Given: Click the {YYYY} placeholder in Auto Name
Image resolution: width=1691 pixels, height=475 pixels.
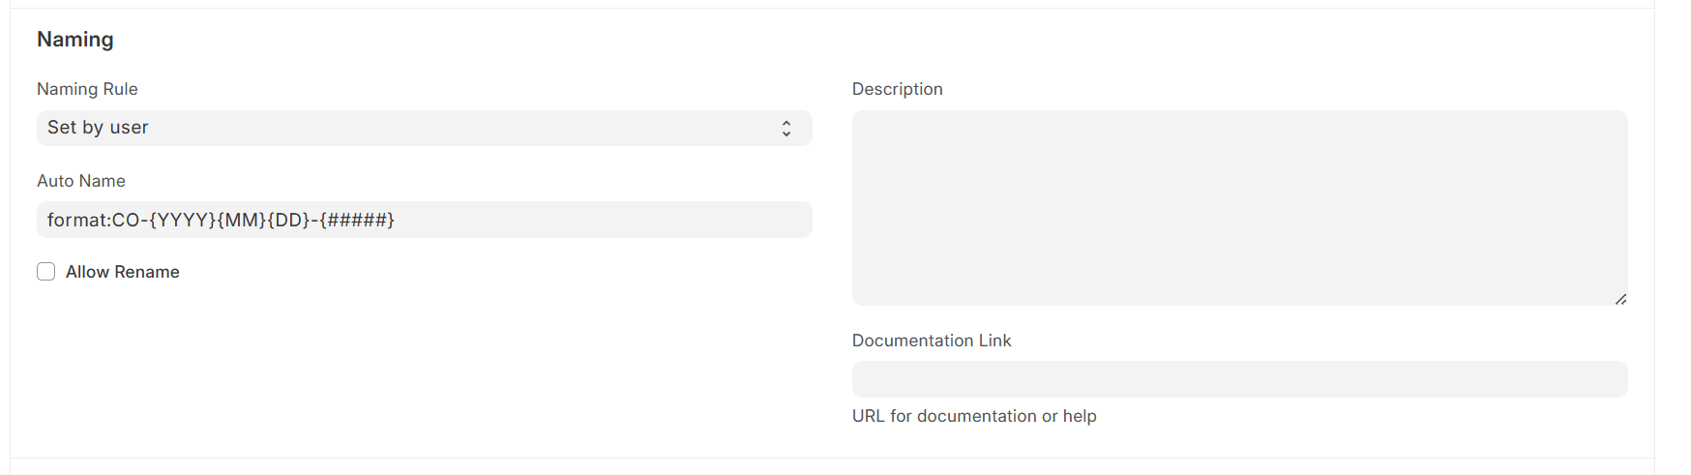Looking at the screenshot, I should (x=183, y=221).
